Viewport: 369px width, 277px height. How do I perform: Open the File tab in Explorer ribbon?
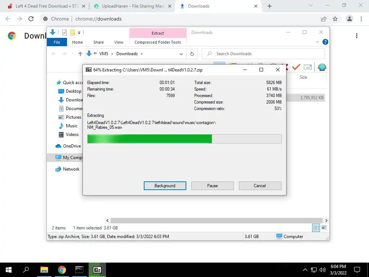point(57,42)
